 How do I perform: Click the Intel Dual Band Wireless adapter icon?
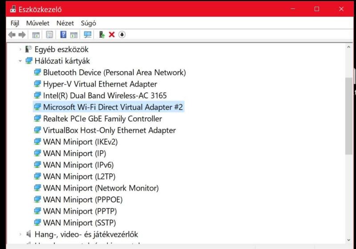pos(37,95)
